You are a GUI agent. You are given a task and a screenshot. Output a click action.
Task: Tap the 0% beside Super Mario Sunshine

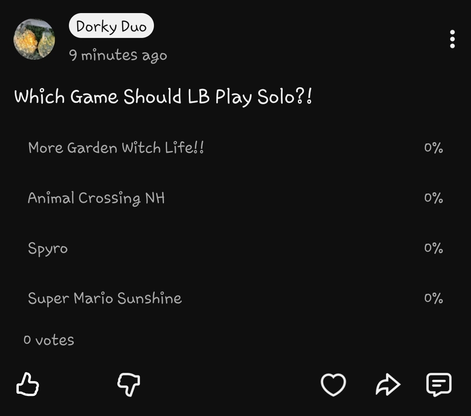tap(433, 298)
